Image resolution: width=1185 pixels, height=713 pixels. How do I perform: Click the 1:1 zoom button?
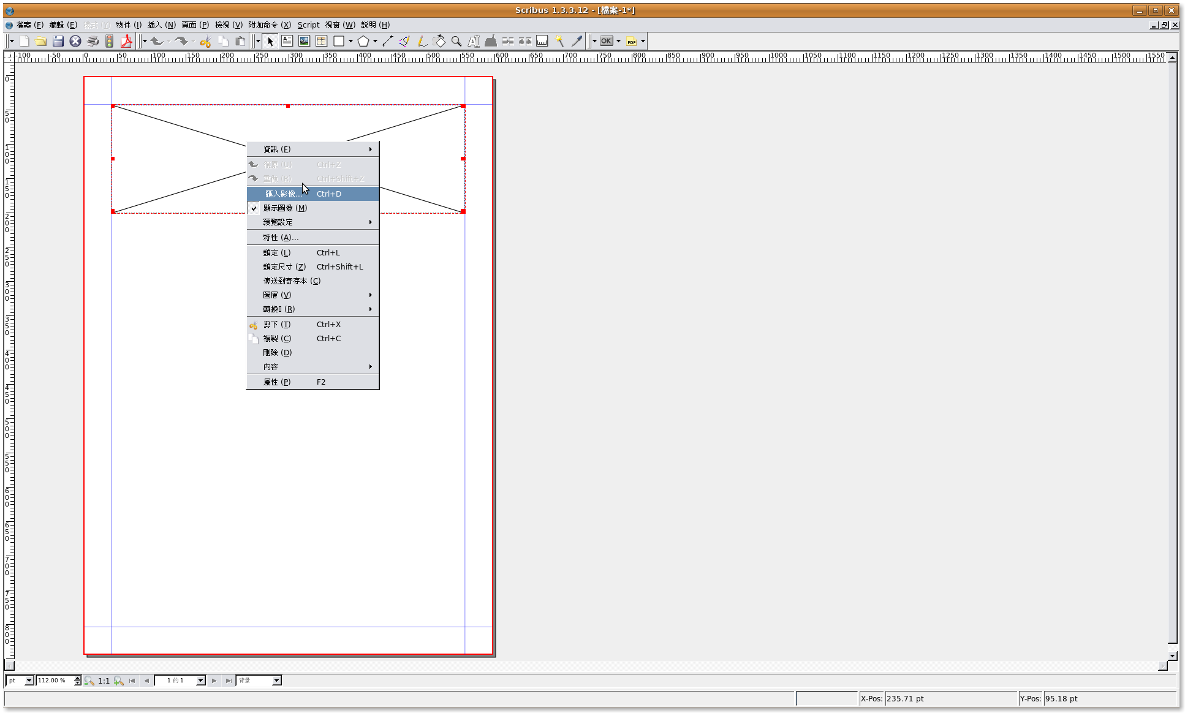[x=104, y=681]
